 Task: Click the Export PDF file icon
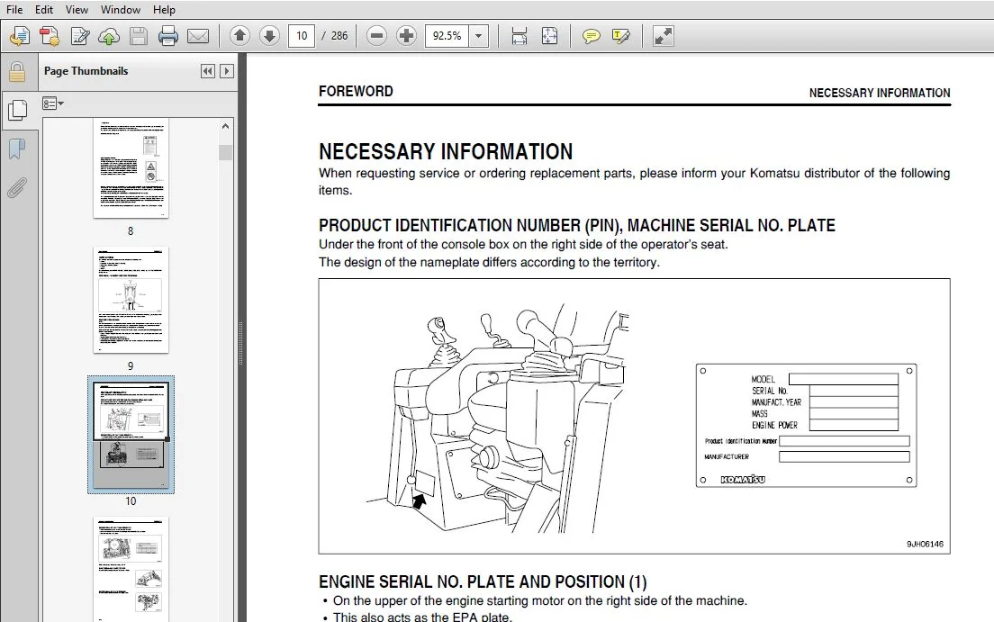[x=50, y=36]
